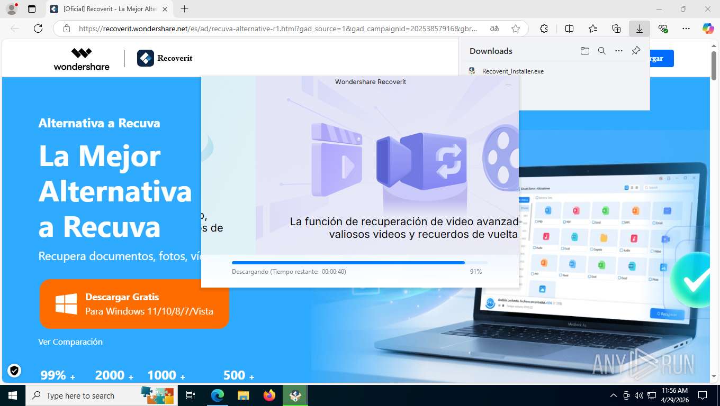Open the Ver Comparación link
This screenshot has height=406, width=720.
70,342
